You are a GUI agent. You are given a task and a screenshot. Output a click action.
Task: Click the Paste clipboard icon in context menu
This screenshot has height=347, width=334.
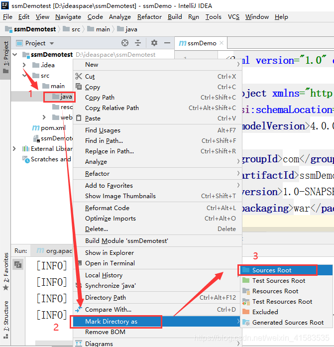(78, 118)
